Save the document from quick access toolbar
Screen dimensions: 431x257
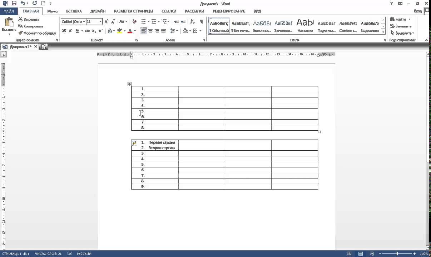(x=14, y=3)
